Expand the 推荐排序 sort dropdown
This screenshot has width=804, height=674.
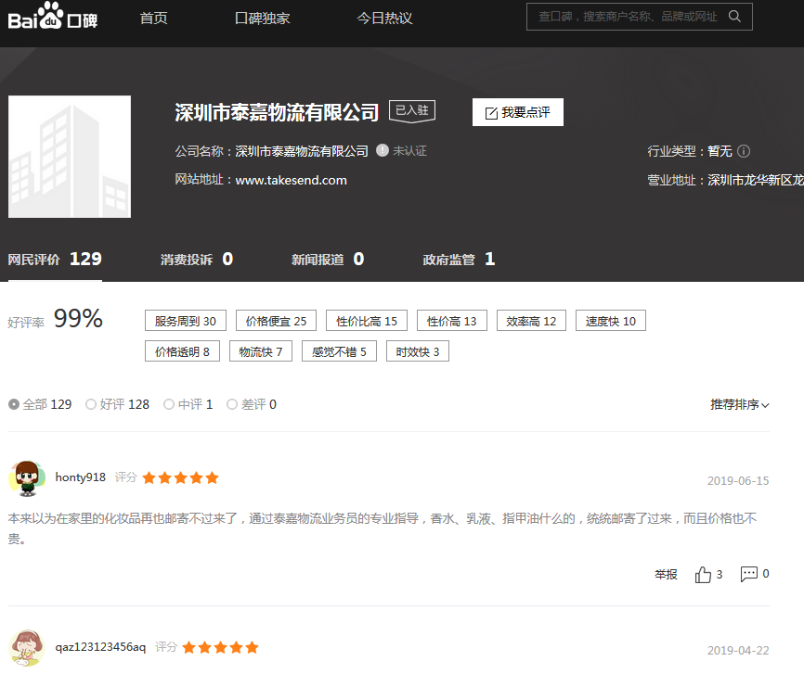(740, 405)
